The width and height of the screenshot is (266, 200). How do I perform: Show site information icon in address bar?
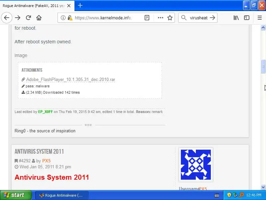63,18
